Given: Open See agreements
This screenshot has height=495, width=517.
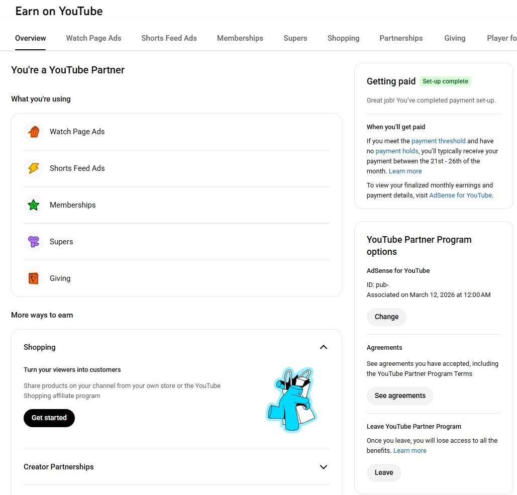Looking at the screenshot, I should pos(400,395).
